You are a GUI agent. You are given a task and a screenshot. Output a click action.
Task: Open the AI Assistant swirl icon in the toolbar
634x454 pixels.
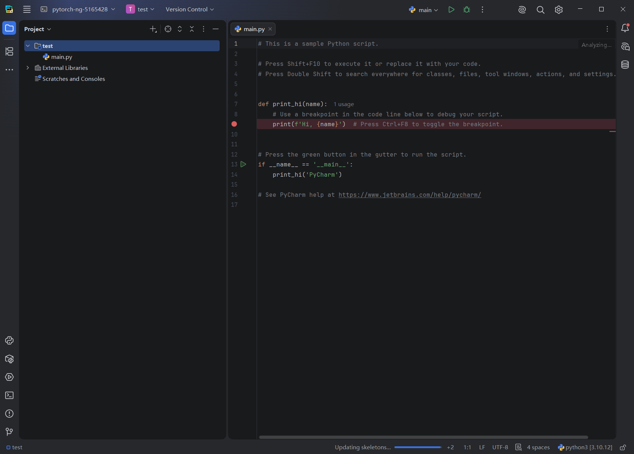(x=522, y=10)
